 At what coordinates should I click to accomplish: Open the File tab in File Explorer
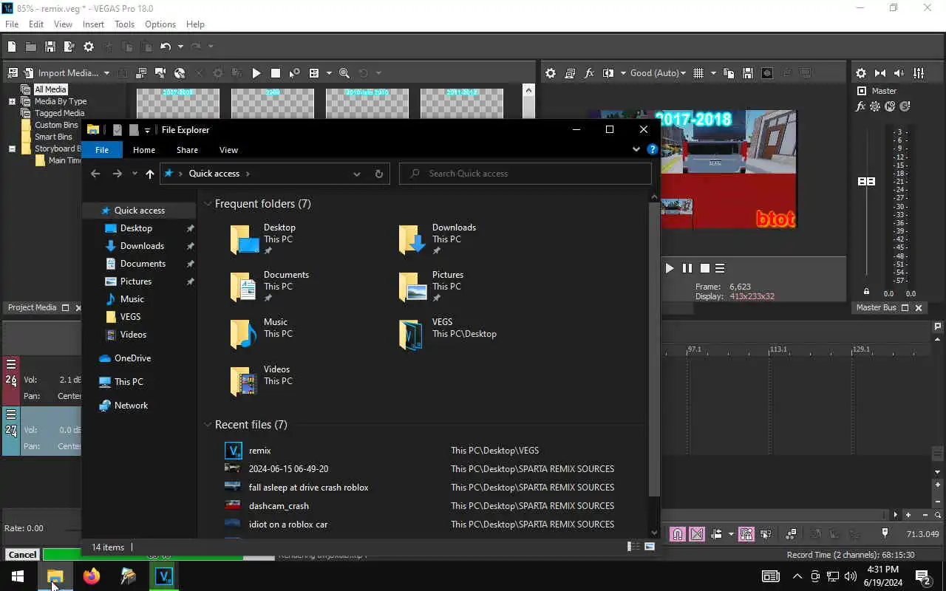pyautogui.click(x=102, y=150)
